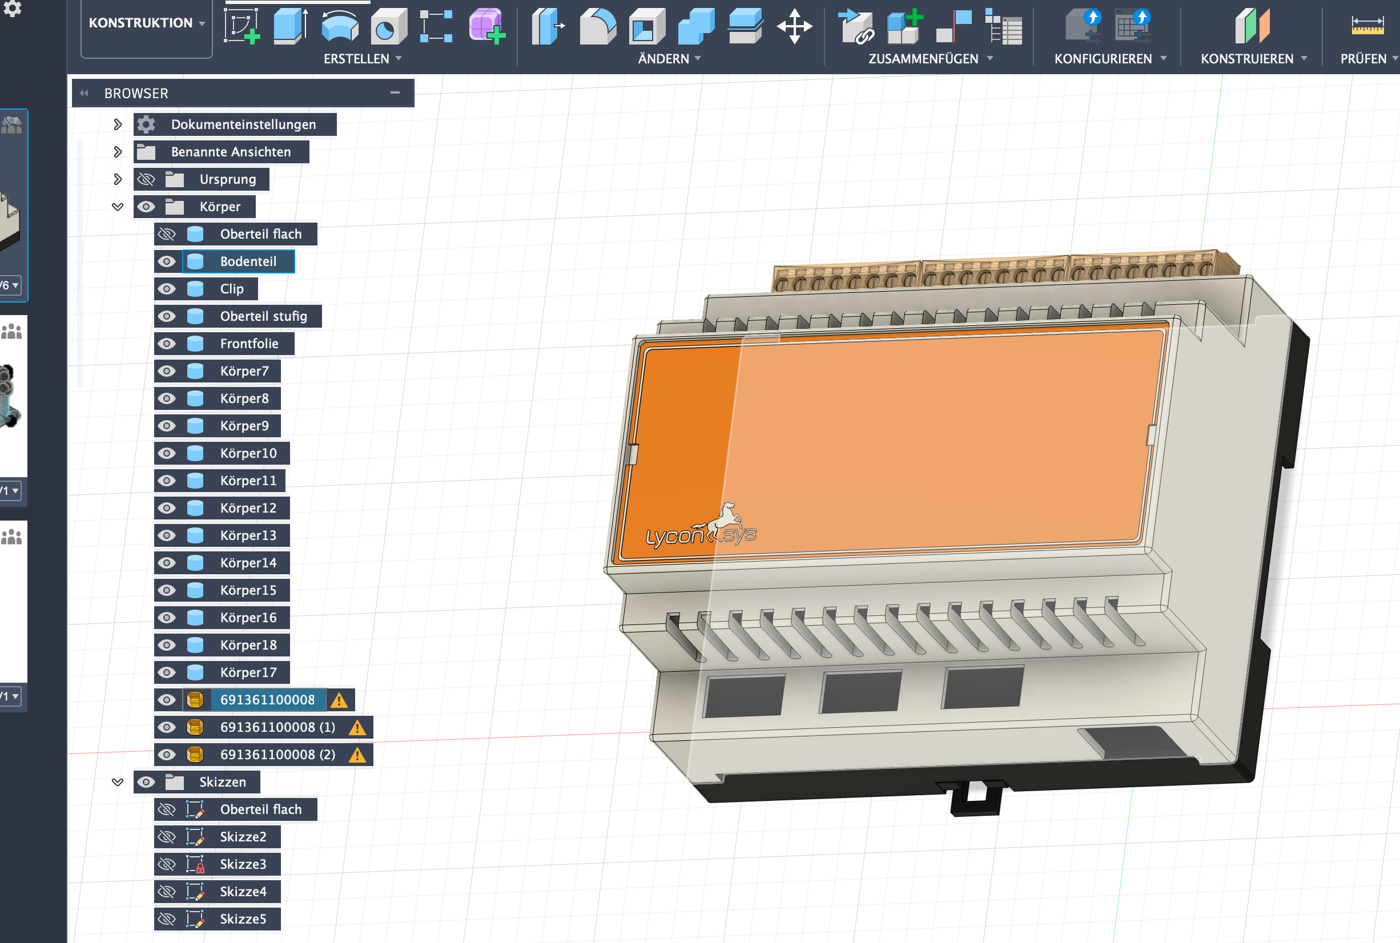Image resolution: width=1400 pixels, height=943 pixels.
Task: Minimize the BROWSER panel
Action: click(x=395, y=92)
